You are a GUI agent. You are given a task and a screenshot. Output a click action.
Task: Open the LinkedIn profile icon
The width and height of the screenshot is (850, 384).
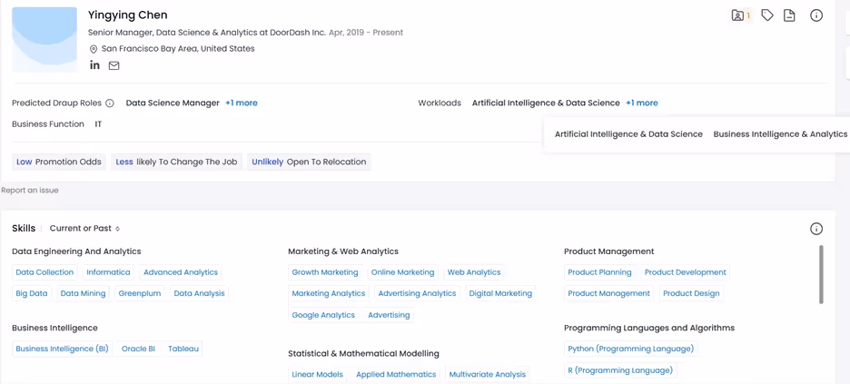pyautogui.click(x=94, y=65)
